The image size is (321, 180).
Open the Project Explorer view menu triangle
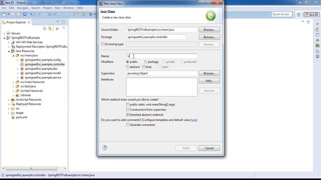64,28
